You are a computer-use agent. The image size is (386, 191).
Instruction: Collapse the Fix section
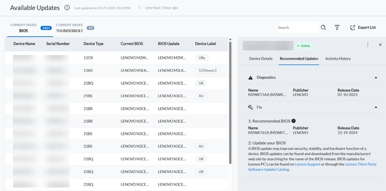(376, 107)
